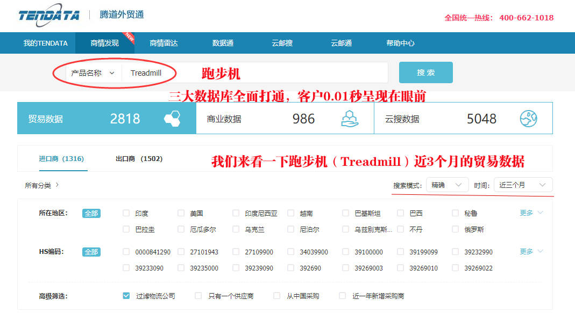Open the 搜索模式 精确 dropdown
The height and width of the screenshot is (314, 575).
click(x=447, y=185)
